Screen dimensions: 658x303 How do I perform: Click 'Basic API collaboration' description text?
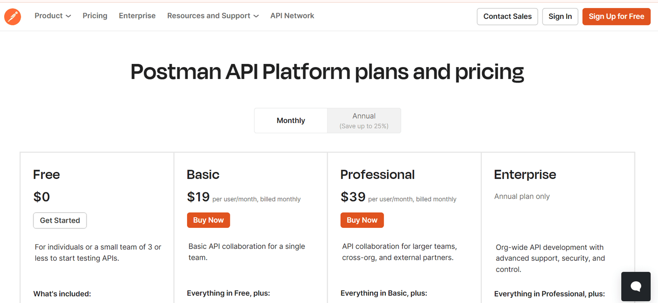[247, 252]
